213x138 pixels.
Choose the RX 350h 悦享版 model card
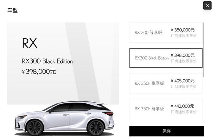(x=166, y=83)
